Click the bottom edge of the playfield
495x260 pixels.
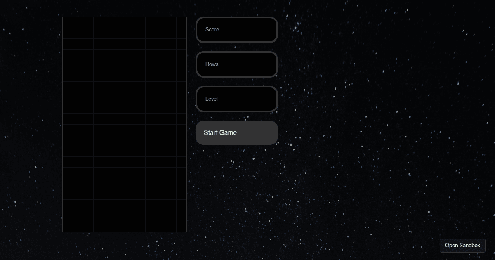tap(124, 231)
